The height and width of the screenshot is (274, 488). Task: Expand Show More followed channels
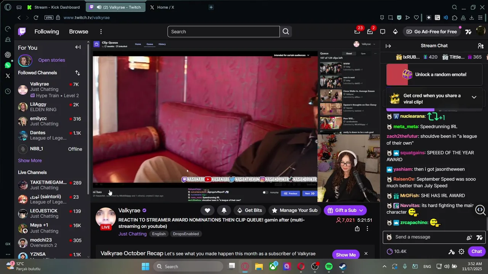pyautogui.click(x=30, y=161)
